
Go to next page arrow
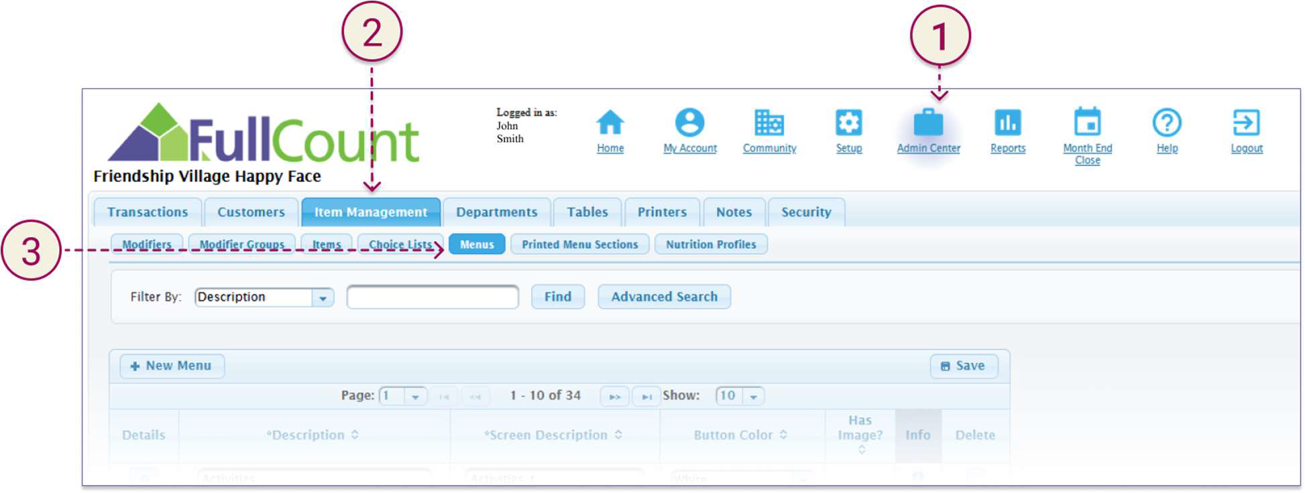tap(614, 397)
